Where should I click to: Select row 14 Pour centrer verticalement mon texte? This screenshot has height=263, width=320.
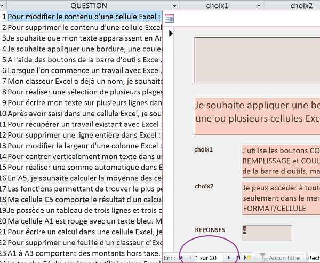tap(84, 157)
